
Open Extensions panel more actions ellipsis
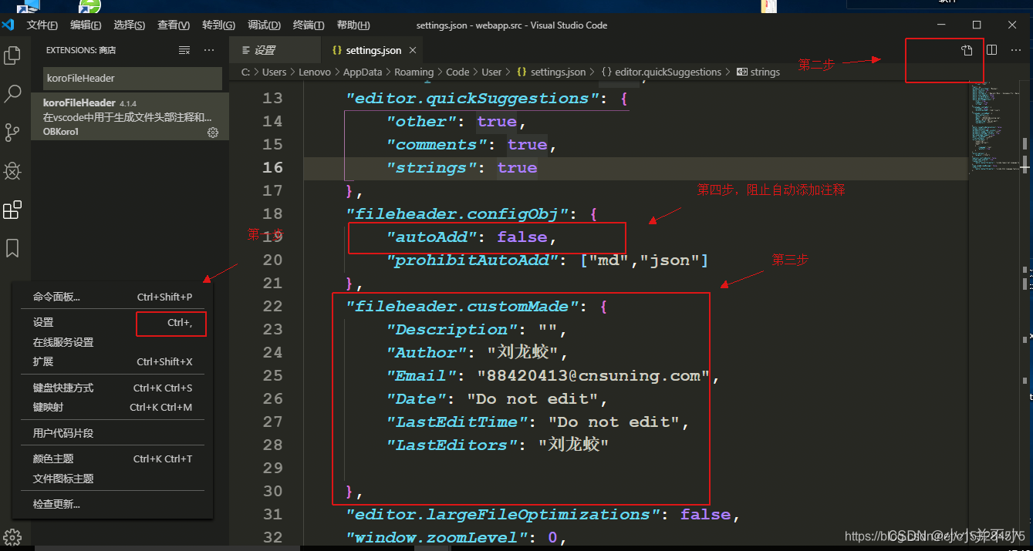click(x=209, y=50)
